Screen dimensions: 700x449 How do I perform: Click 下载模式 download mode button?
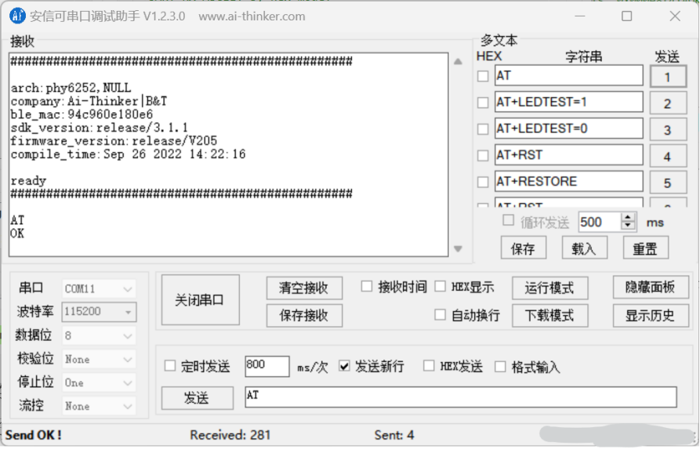tap(549, 316)
